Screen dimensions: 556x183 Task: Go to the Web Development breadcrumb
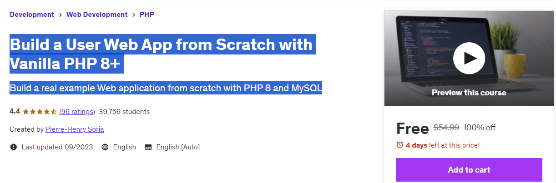click(97, 15)
